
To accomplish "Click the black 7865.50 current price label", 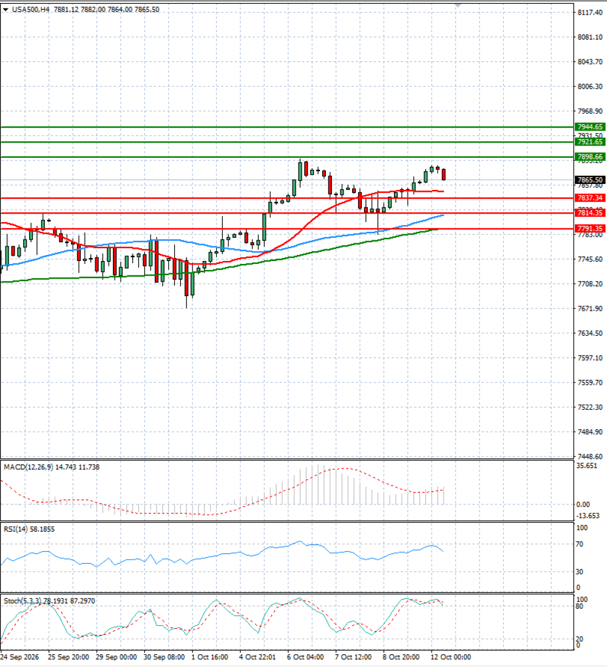I will (x=590, y=180).
